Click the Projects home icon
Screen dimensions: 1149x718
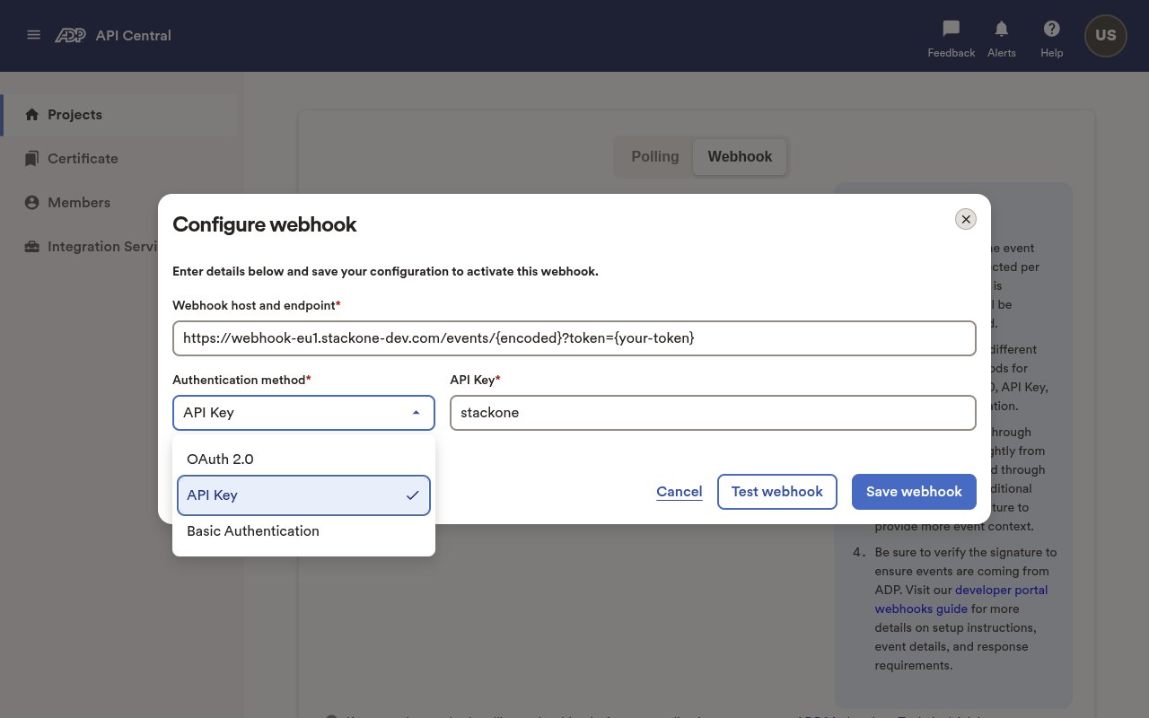point(32,114)
